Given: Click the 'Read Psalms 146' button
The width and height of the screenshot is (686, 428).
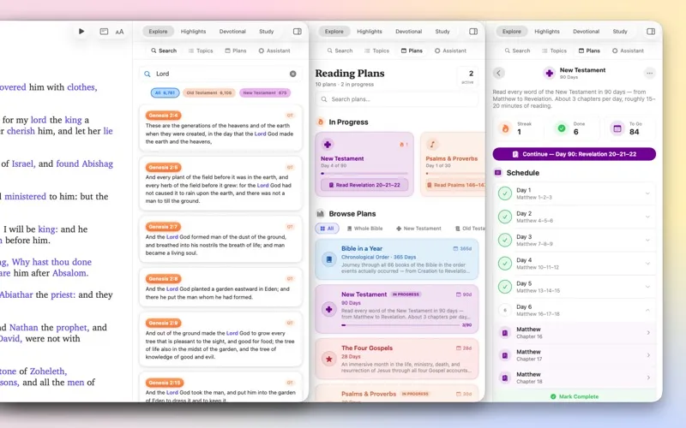Looking at the screenshot, I should click(x=455, y=185).
